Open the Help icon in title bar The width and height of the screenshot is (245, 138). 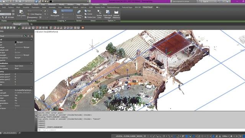point(227,2)
